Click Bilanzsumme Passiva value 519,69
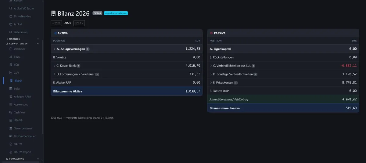366x163 pixels. 351,108
